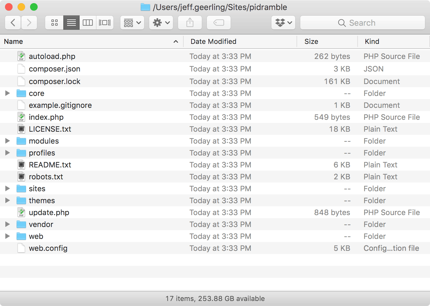The height and width of the screenshot is (306, 430).
Task: Click the Share toolbar button
Action: (190, 23)
